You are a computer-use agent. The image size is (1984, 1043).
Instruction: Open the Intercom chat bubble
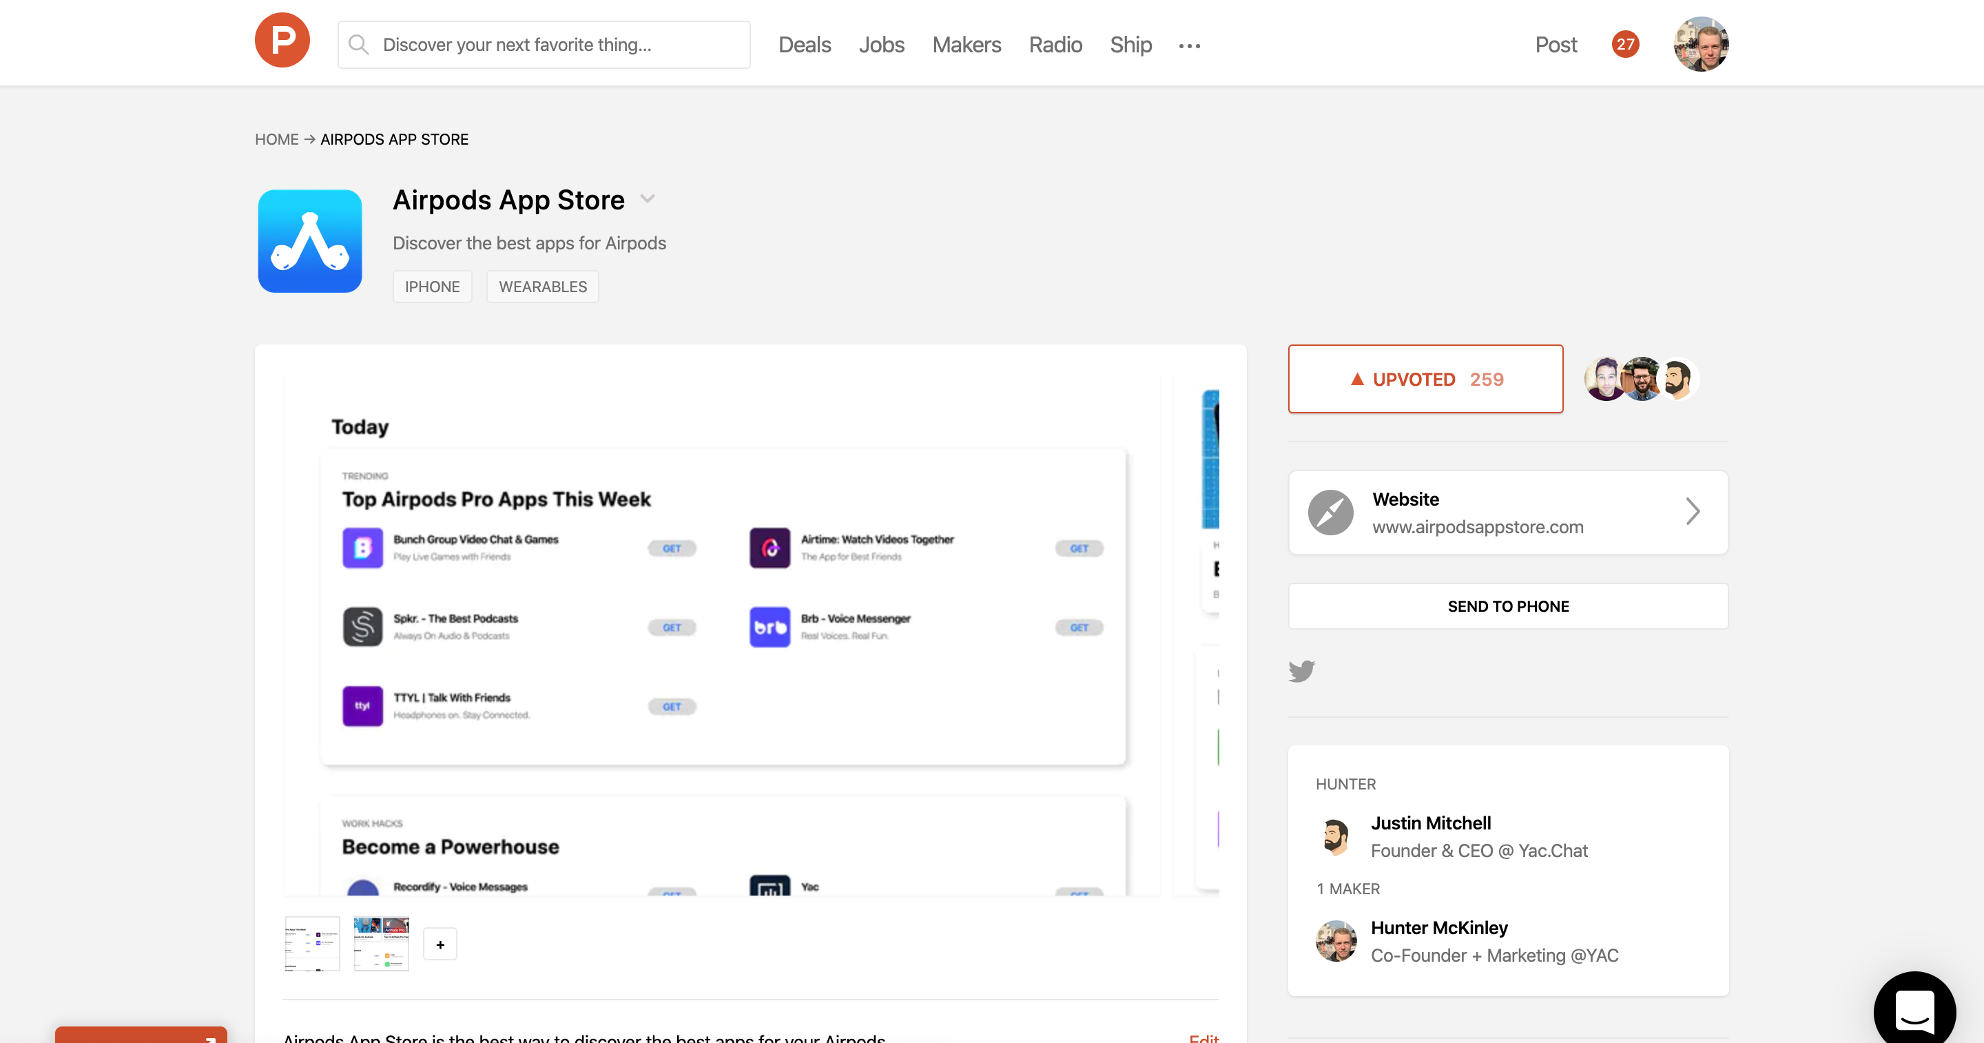tap(1914, 1009)
